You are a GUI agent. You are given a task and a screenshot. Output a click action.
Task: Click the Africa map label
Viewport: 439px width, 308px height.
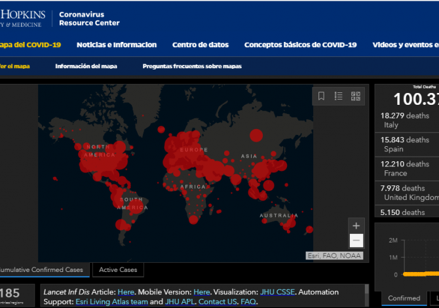tap(193, 187)
